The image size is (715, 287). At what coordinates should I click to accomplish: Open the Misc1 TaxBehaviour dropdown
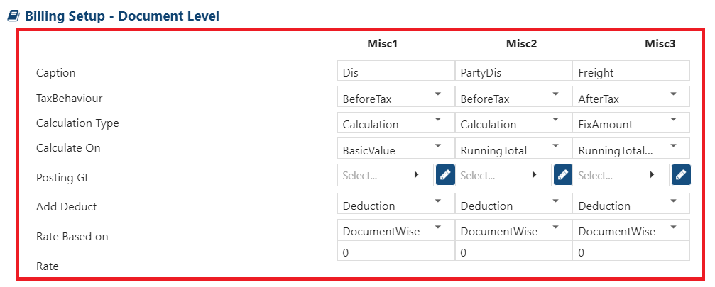point(395,96)
